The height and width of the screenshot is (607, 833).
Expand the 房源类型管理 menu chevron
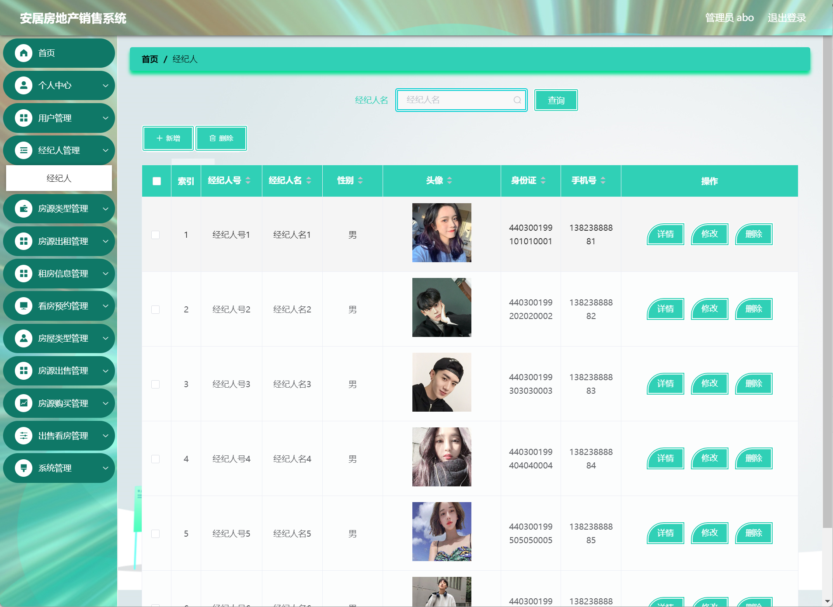click(x=105, y=209)
